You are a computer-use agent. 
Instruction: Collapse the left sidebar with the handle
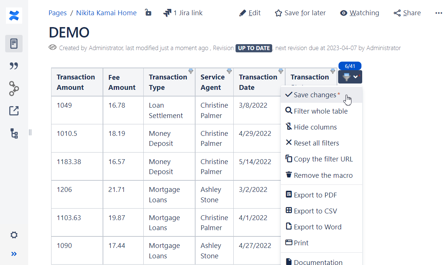pos(30,132)
